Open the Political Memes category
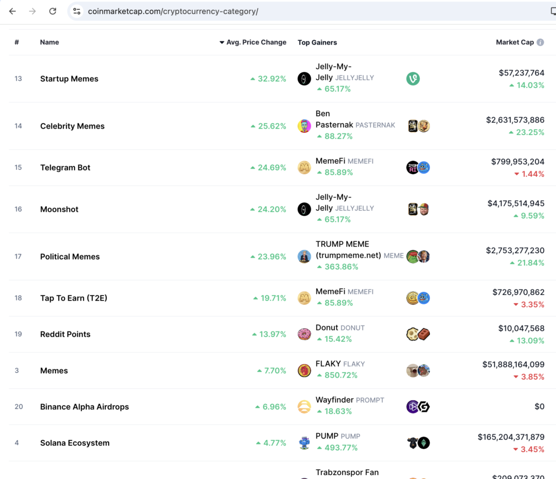Viewport: 556px width, 479px height. 70,257
